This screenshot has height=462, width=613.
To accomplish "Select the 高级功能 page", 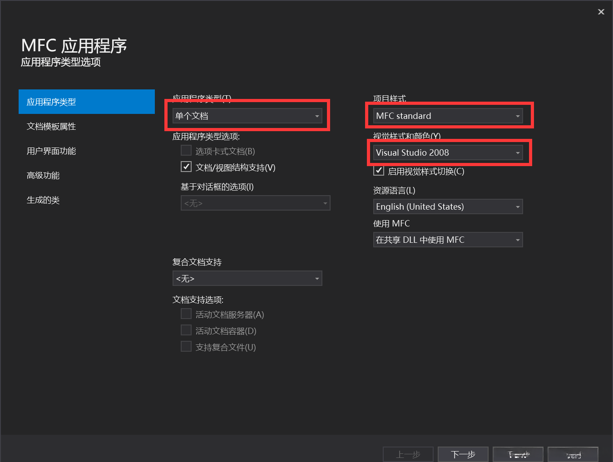I will click(x=43, y=175).
